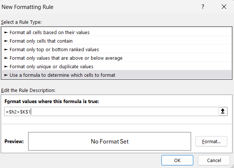Viewport: 234px width, 168px height.
Task: Select "Format only unique or duplicate values"
Action: coord(116,66)
